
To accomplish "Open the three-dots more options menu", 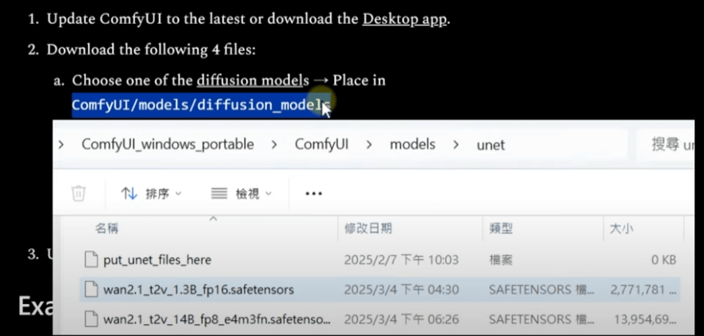I will pyautogui.click(x=314, y=194).
